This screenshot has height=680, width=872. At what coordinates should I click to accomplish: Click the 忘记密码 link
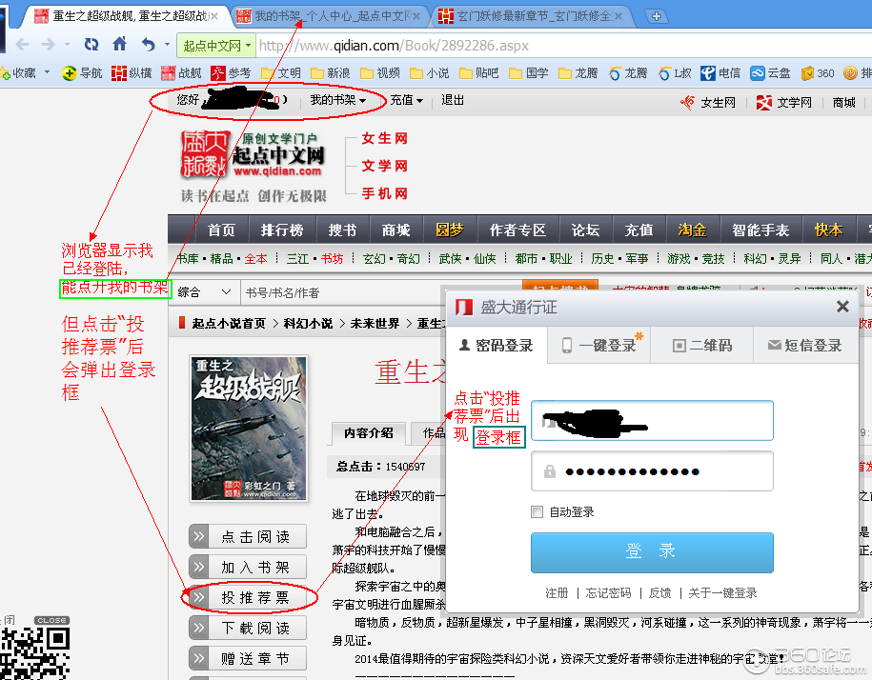click(608, 592)
